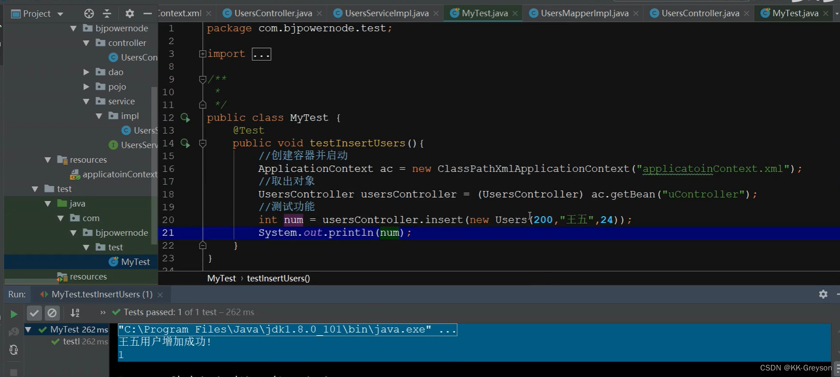
Task: Close the Context.xml editor tab
Action: point(208,14)
